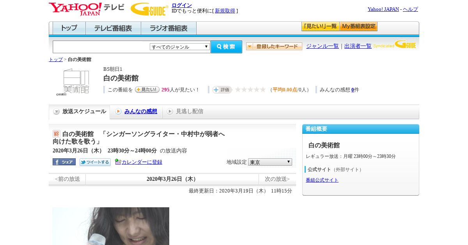Click the Yahoo! Japan テレビ logo

pos(87,9)
